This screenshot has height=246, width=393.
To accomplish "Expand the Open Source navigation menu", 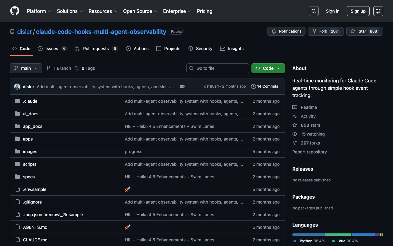I will (140, 11).
